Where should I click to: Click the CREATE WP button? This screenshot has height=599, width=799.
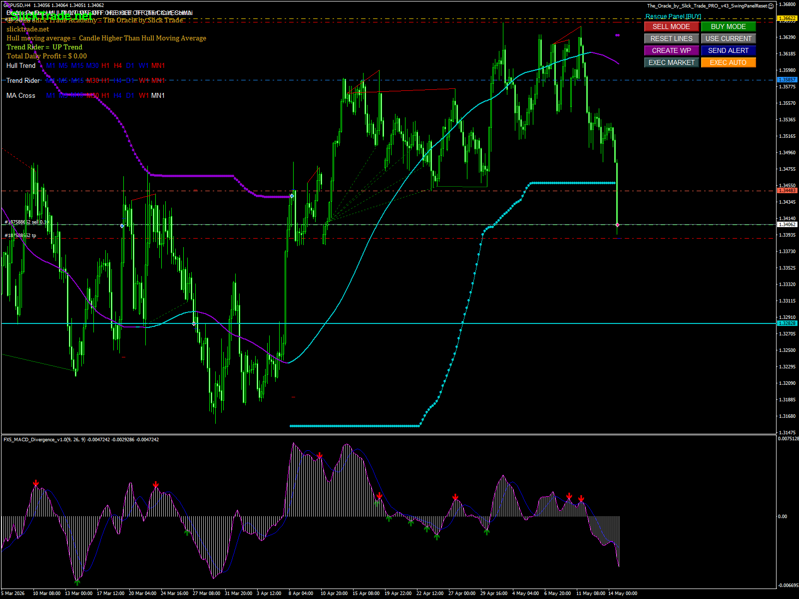click(x=671, y=50)
